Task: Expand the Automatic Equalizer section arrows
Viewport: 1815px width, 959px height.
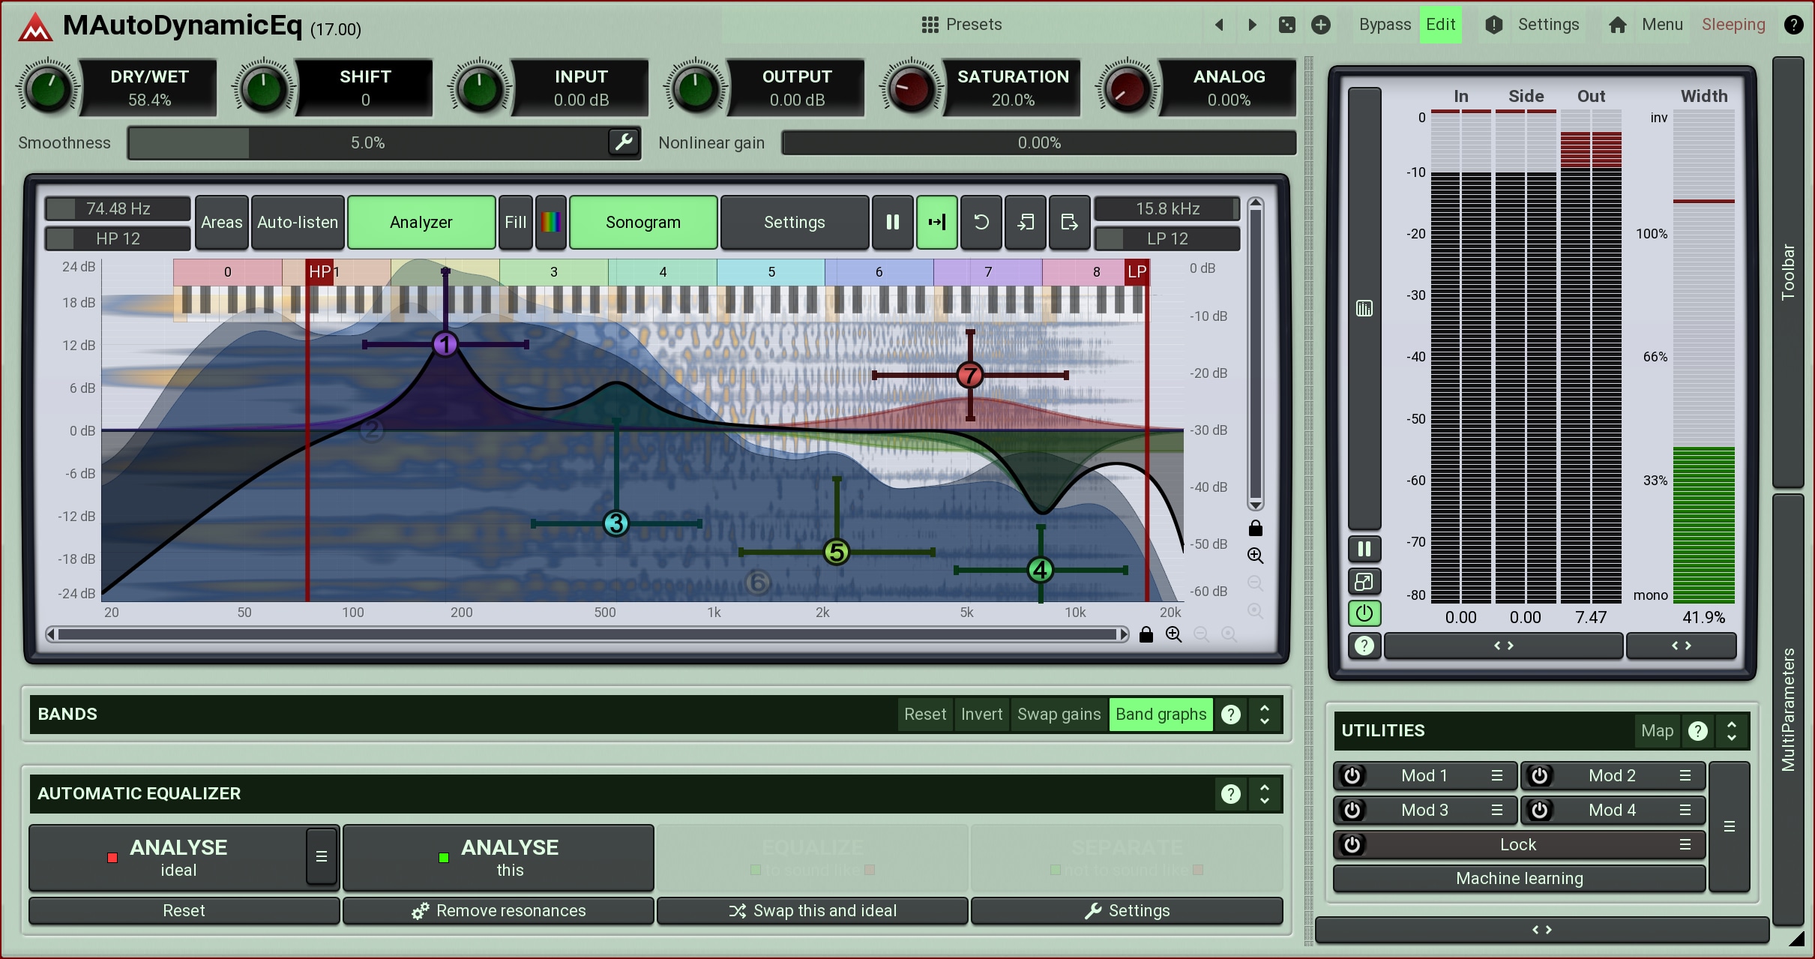Action: 1265,793
